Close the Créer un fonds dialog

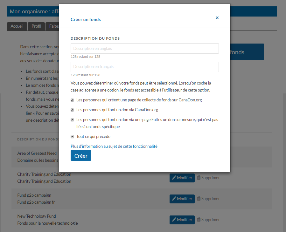(x=217, y=18)
